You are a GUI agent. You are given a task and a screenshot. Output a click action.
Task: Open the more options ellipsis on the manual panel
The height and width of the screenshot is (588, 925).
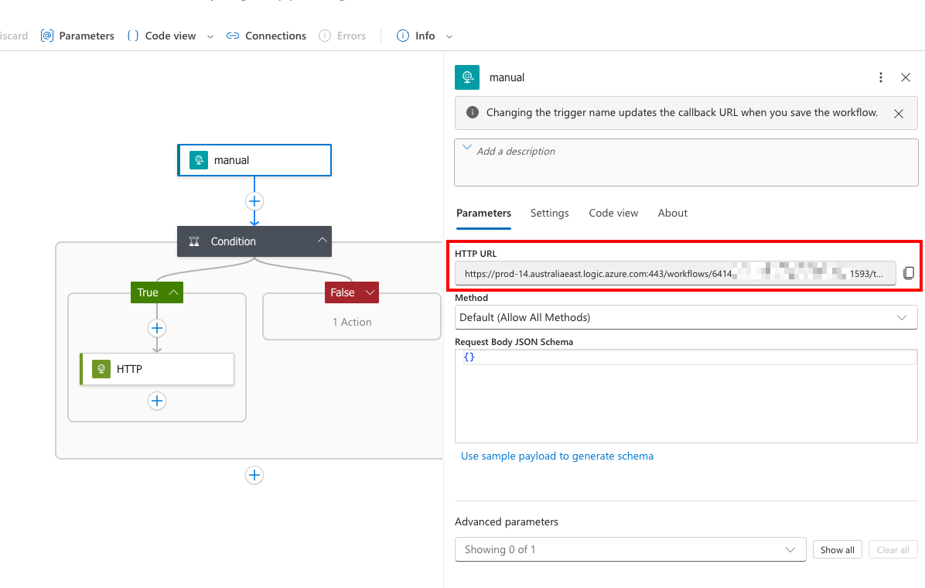click(x=880, y=77)
